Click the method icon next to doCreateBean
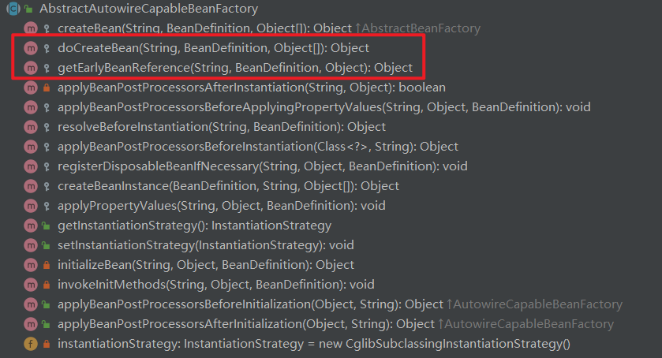The height and width of the screenshot is (358, 662). click(31, 48)
